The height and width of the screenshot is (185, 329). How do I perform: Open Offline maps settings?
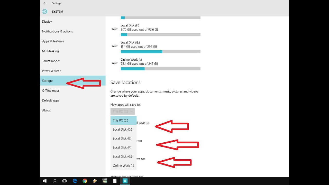coord(73,91)
